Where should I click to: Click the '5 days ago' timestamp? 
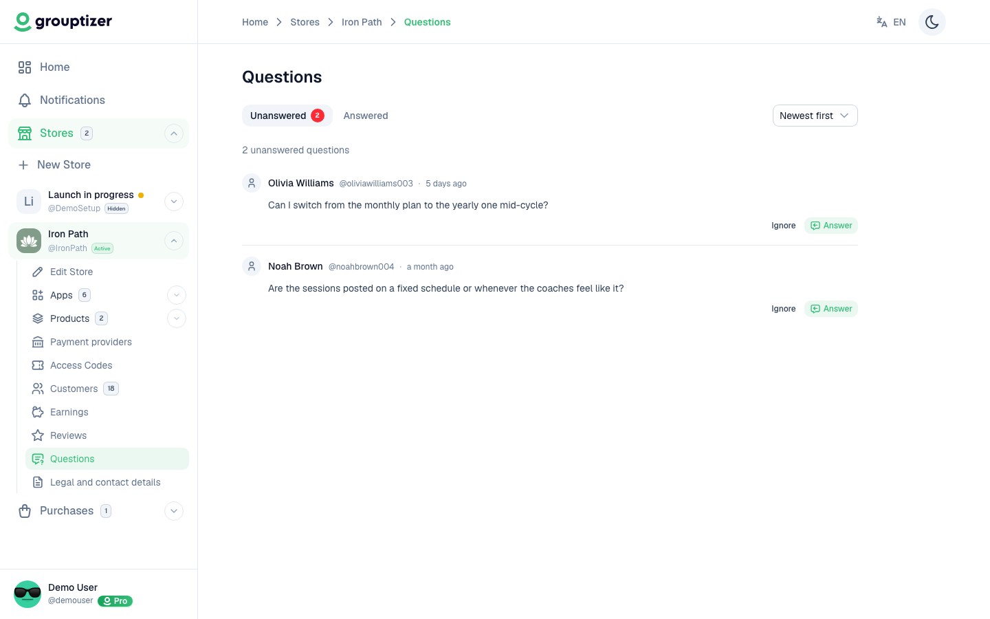(x=445, y=184)
